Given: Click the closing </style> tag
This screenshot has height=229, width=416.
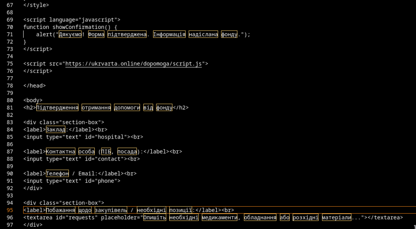Looking at the screenshot, I should point(36,5).
